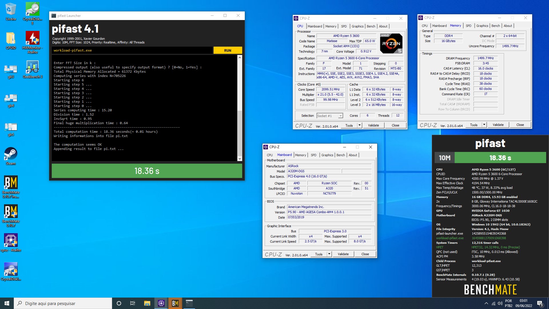Click Cortana circle icon on taskbar
549x309 pixels.
coord(119,303)
